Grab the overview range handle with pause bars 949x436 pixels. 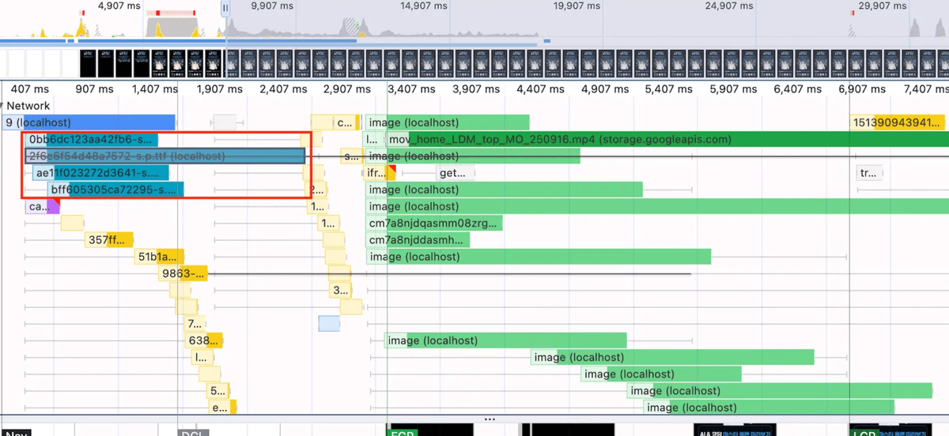(225, 8)
